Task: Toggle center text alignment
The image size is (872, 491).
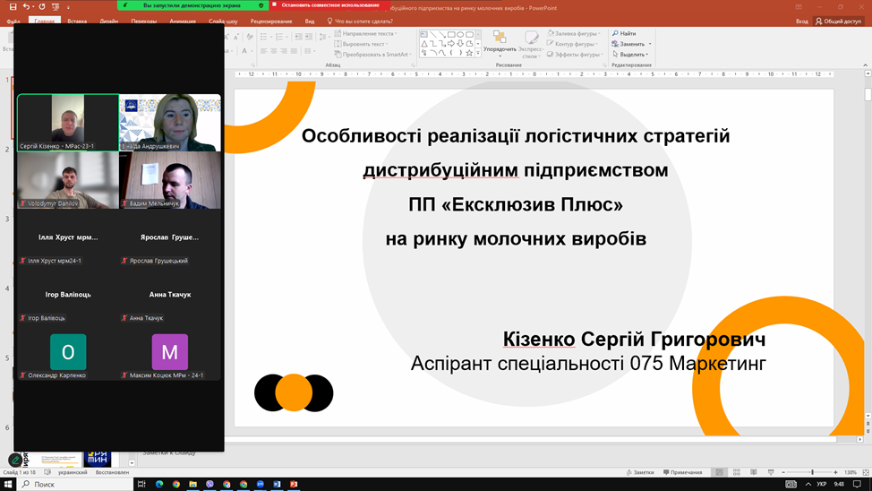Action: click(x=274, y=51)
